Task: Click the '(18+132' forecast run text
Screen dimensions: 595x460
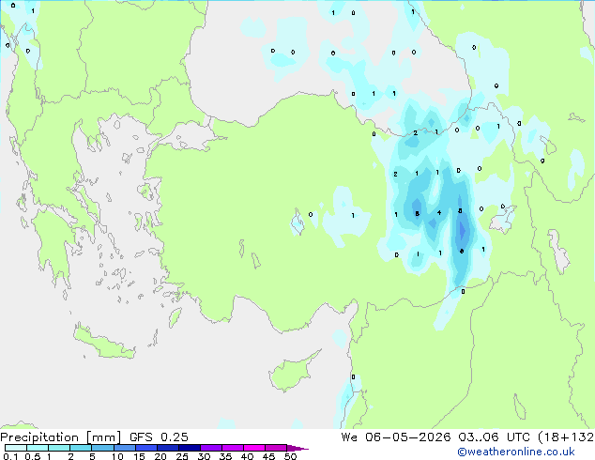Action: [566, 437]
